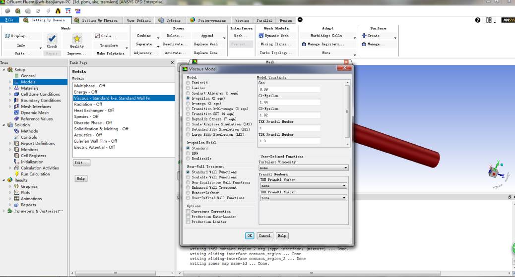Open Cell Zone Conditions in the tree
515x277 pixels.
[40, 94]
